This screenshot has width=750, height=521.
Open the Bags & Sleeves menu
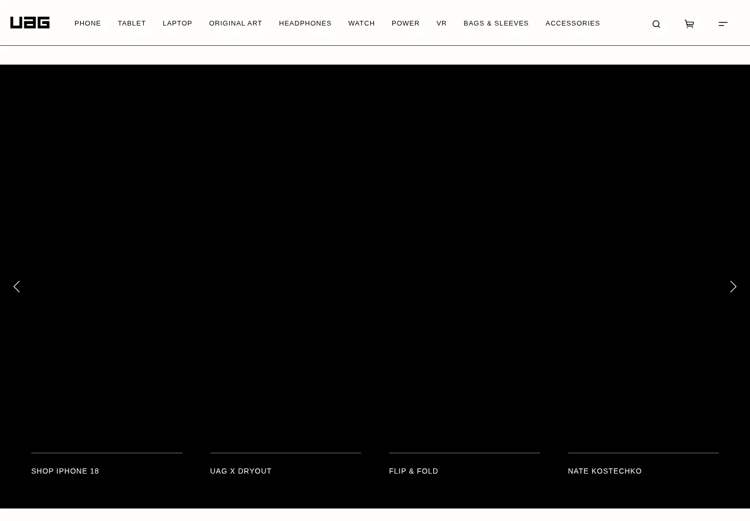(496, 23)
